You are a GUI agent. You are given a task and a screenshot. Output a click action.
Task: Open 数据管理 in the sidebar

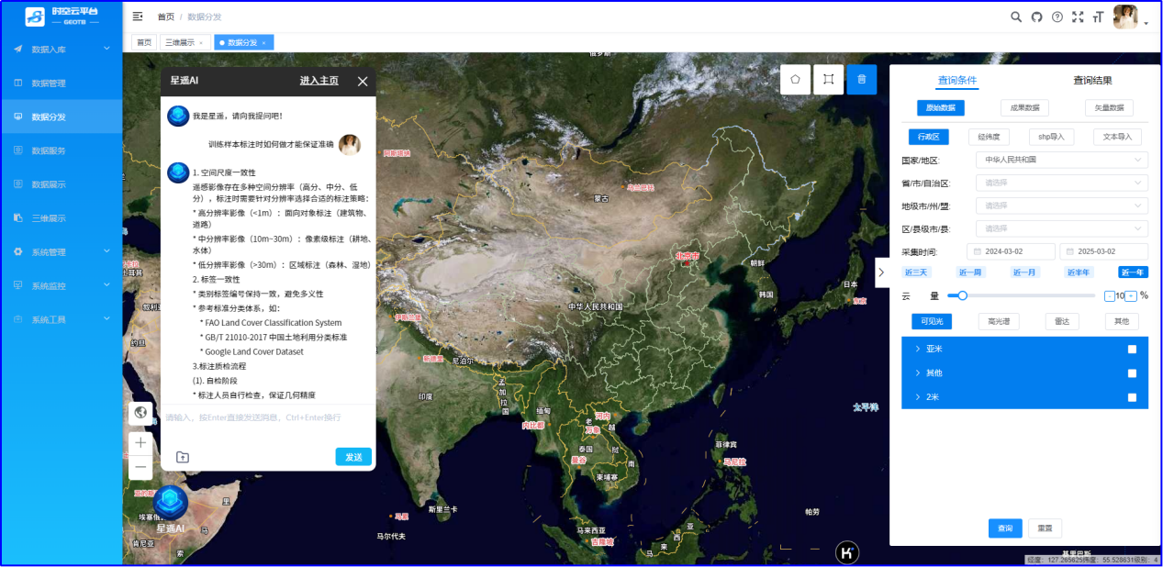point(49,83)
